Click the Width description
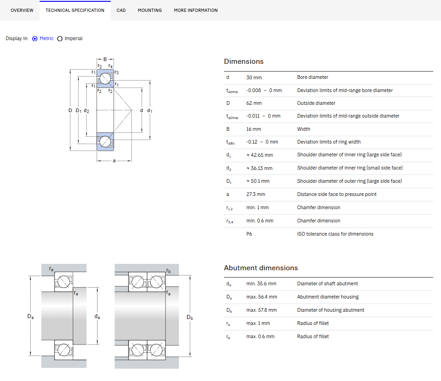 pyautogui.click(x=303, y=129)
